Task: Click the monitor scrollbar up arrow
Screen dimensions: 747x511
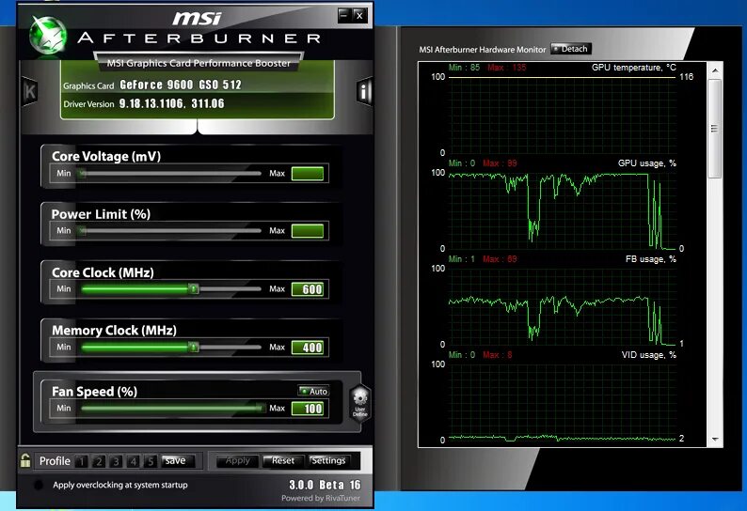Action: 715,70
